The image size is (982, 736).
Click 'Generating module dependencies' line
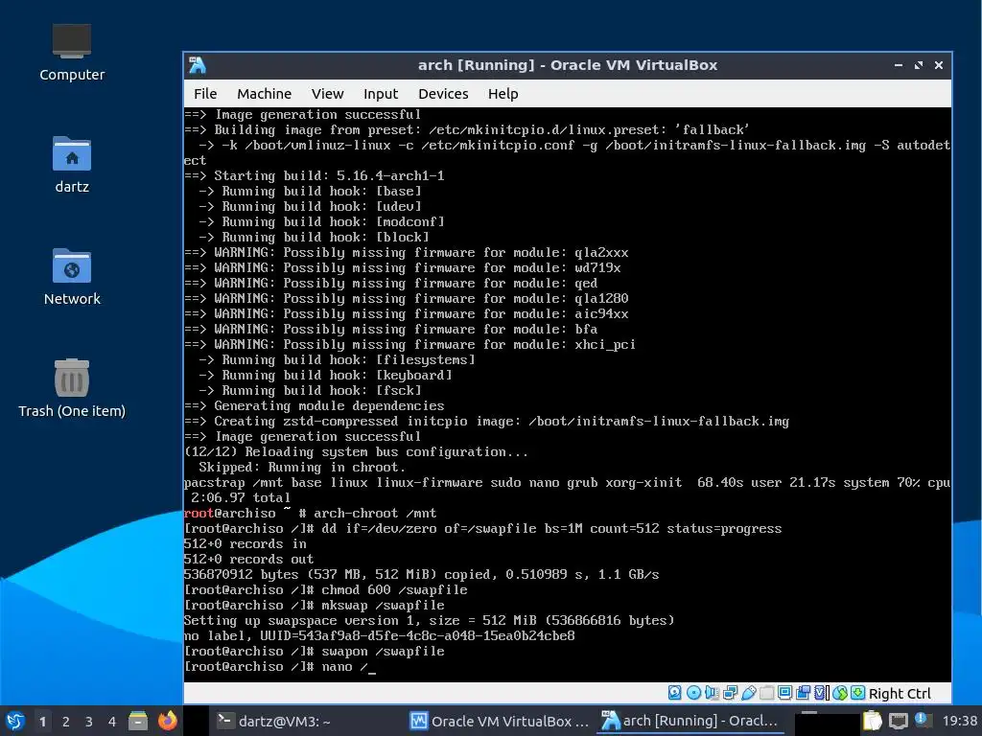(x=315, y=406)
